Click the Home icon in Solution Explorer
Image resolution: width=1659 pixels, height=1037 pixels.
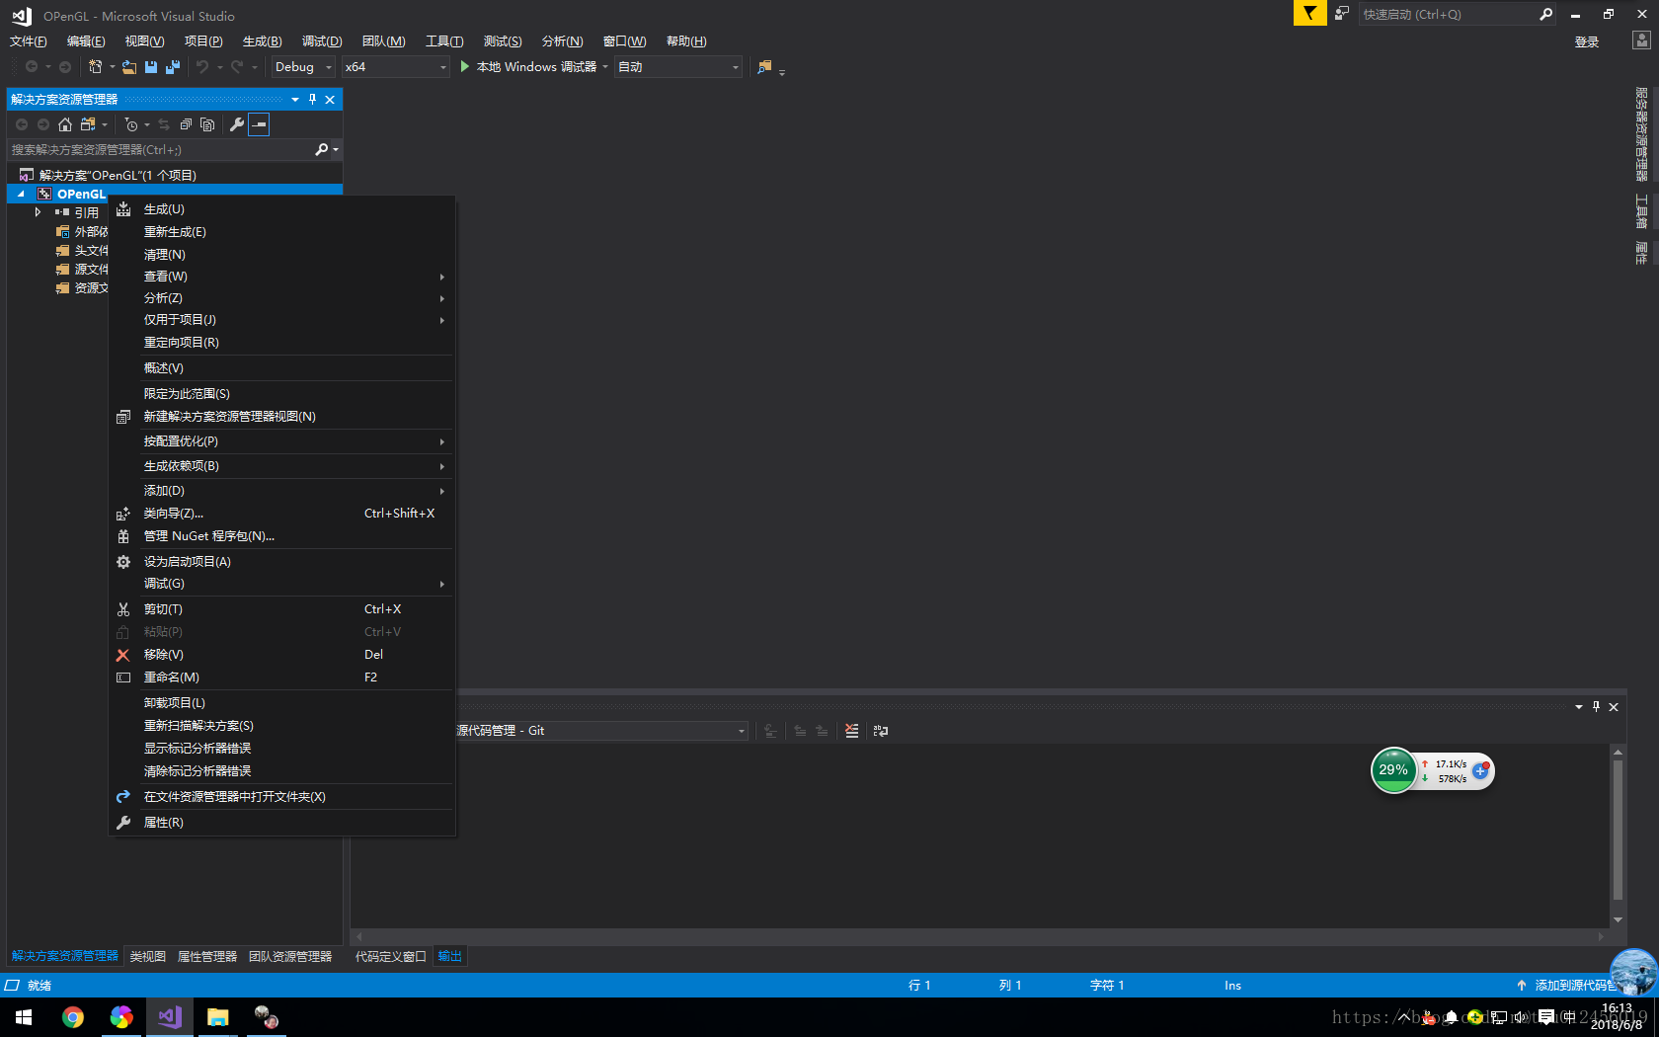coord(65,124)
